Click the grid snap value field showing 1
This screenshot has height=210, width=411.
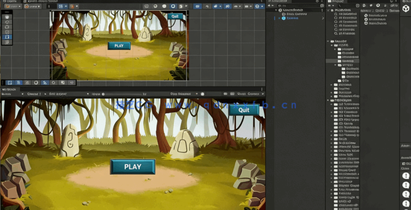tap(51, 6)
